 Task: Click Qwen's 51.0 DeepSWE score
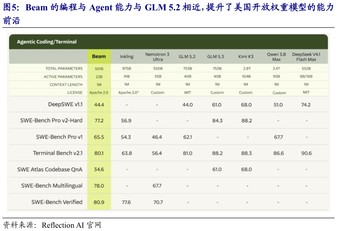click(x=278, y=105)
